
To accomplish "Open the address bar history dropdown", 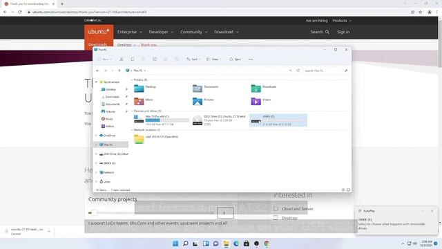I will click(290, 71).
